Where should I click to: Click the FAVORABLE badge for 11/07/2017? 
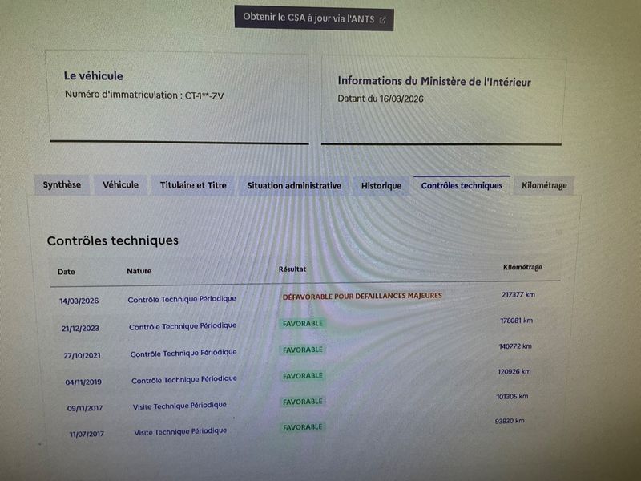click(303, 427)
